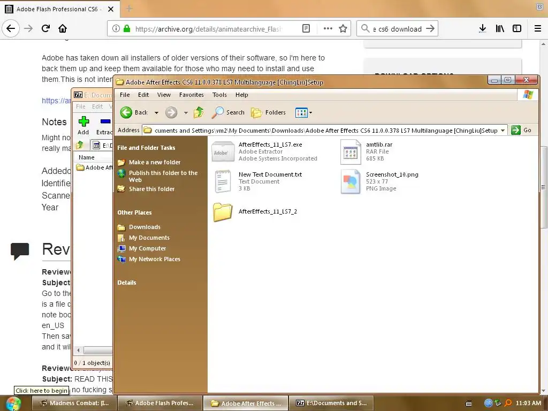
Task: Open the Help menu in Explorer
Action: pos(241,95)
